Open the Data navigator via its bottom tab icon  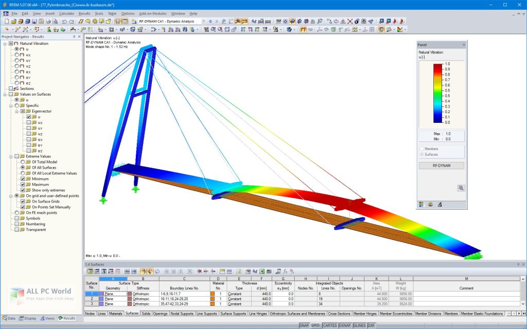tap(10, 318)
